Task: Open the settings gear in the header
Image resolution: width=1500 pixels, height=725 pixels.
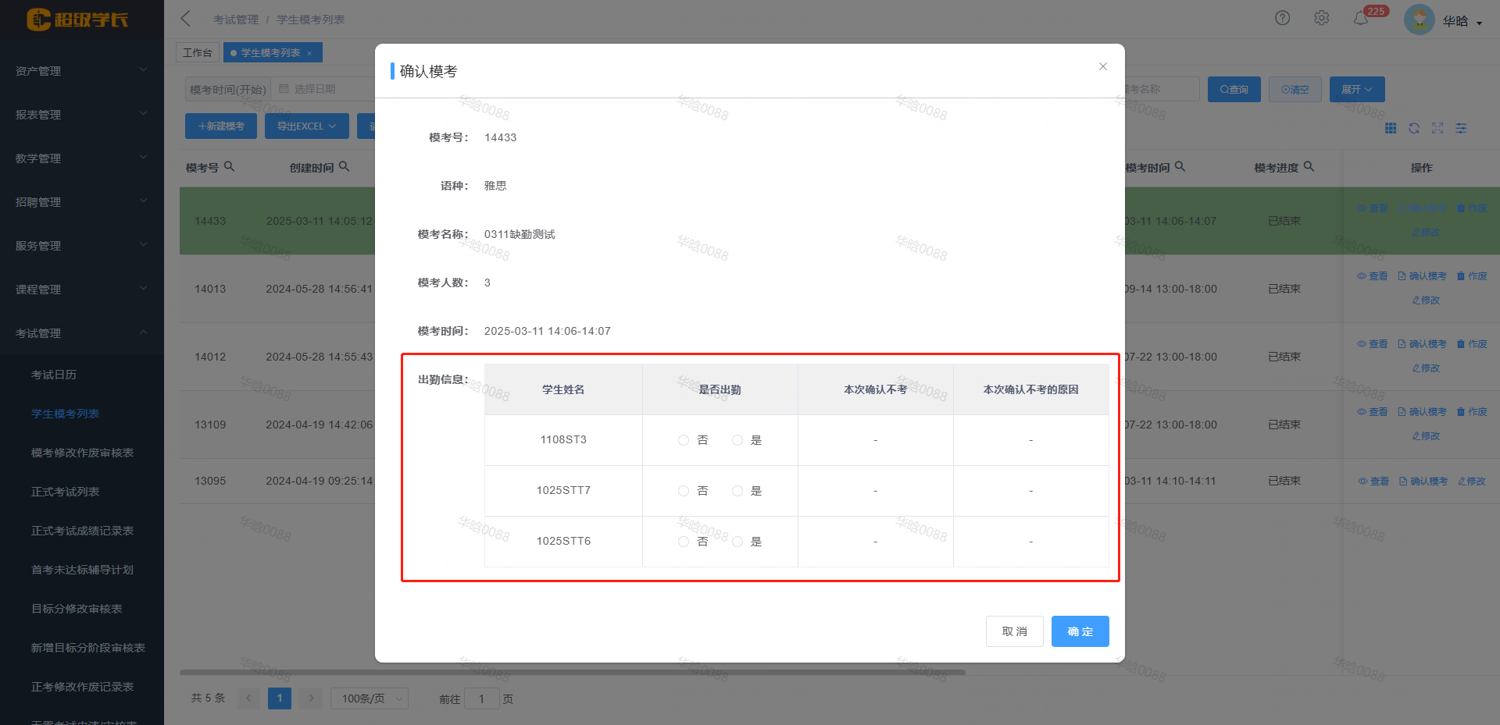Action: [1322, 17]
